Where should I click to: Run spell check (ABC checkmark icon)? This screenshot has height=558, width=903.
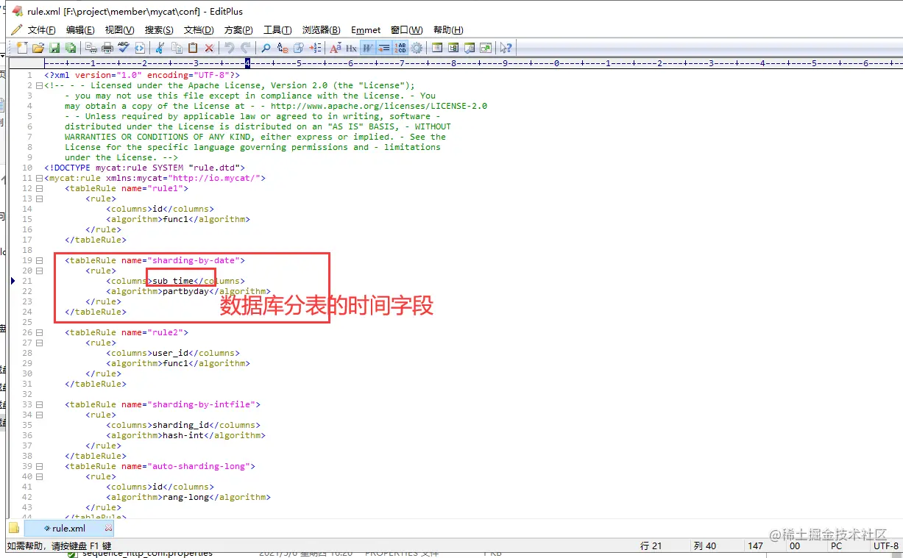124,48
